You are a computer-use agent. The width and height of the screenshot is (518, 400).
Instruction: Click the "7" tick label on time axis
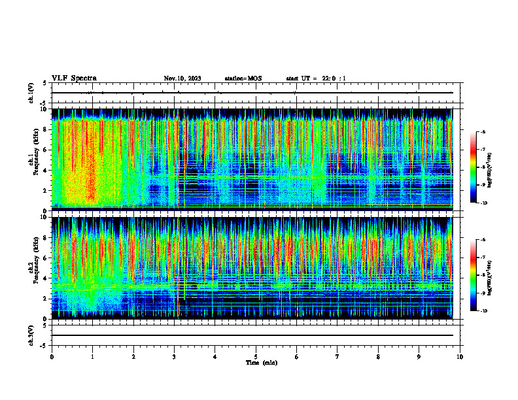(337, 357)
